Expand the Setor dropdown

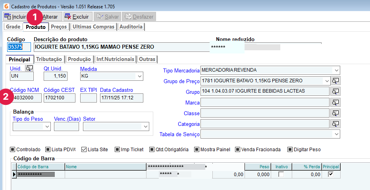point(145,127)
